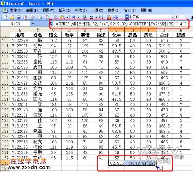Click the 化学 header cell

coord(117,35)
